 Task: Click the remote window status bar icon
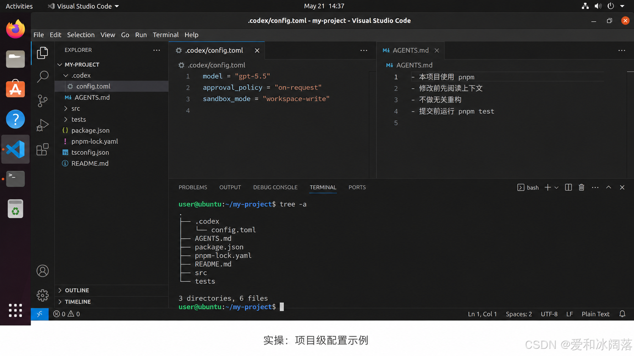pyautogui.click(x=39, y=314)
